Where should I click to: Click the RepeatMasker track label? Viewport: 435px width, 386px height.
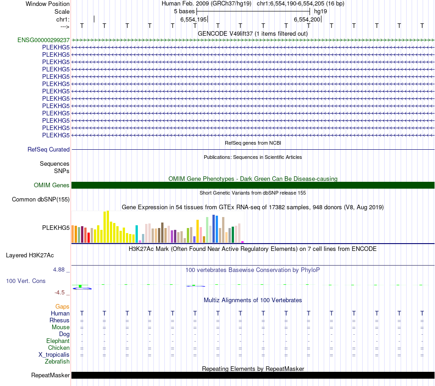50,375
